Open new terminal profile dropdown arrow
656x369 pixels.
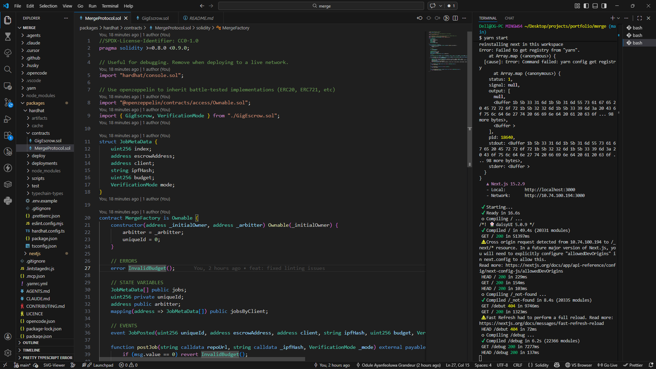point(618,18)
